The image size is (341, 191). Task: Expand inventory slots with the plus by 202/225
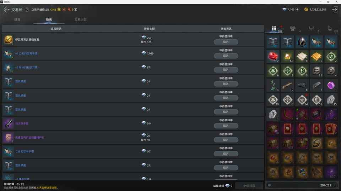pos(335,185)
